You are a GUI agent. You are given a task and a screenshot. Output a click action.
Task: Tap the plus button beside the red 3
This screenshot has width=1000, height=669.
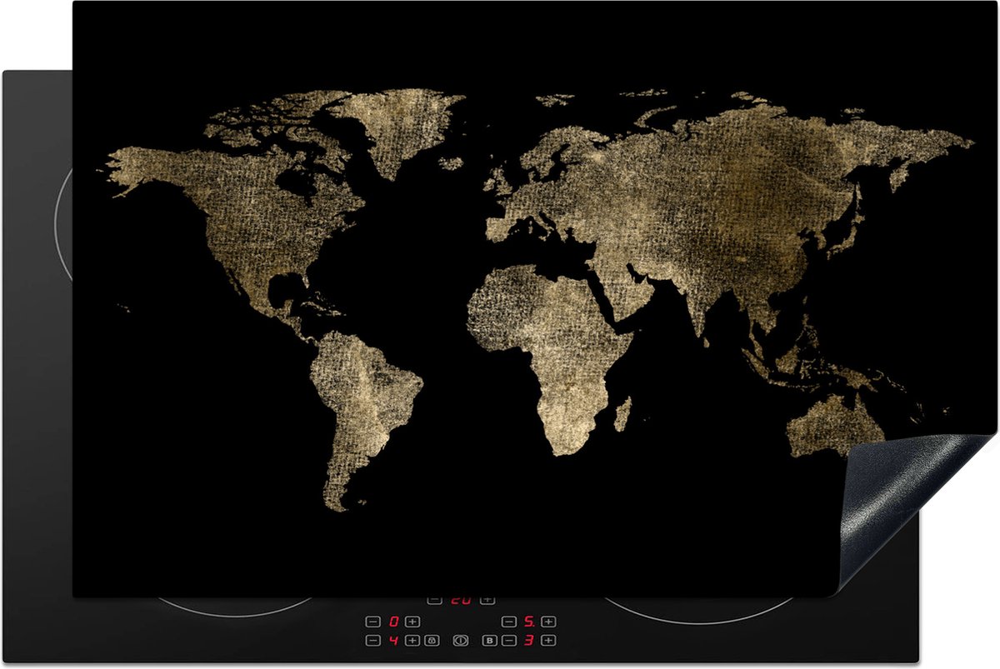pos(548,641)
